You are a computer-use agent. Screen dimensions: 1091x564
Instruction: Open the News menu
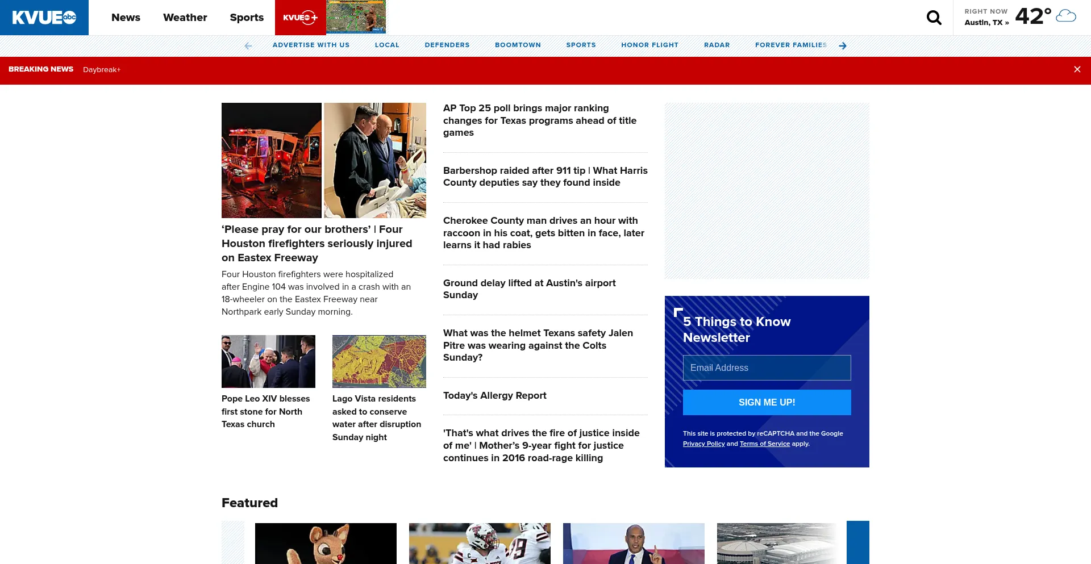coord(126,18)
